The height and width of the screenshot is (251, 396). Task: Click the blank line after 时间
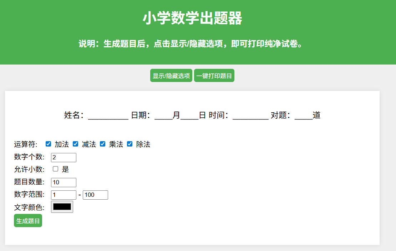tap(250, 116)
